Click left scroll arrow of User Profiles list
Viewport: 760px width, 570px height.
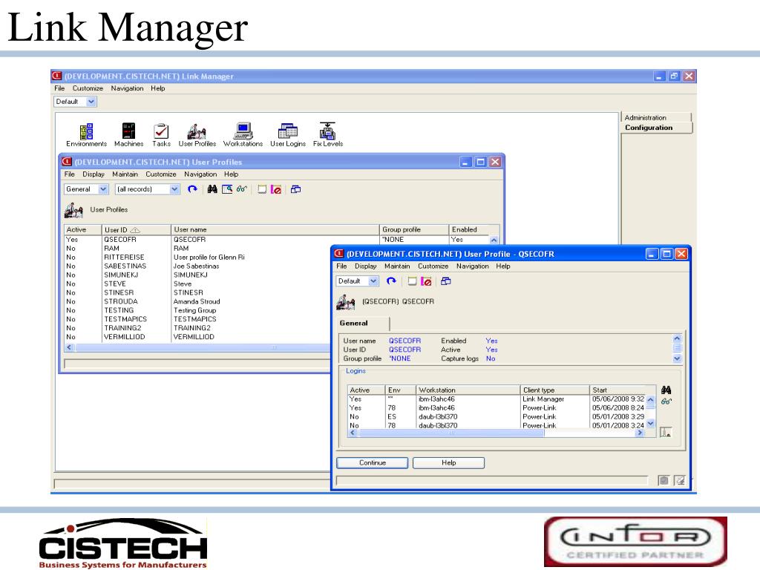click(69, 347)
